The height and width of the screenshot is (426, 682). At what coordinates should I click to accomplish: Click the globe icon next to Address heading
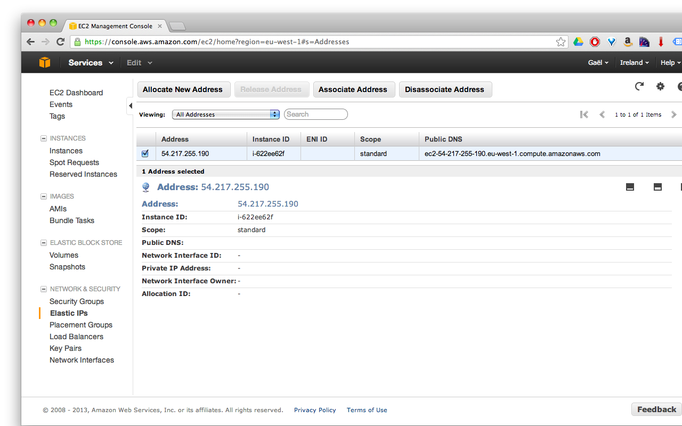(145, 187)
